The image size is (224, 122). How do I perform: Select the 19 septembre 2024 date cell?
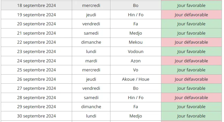click(36, 15)
